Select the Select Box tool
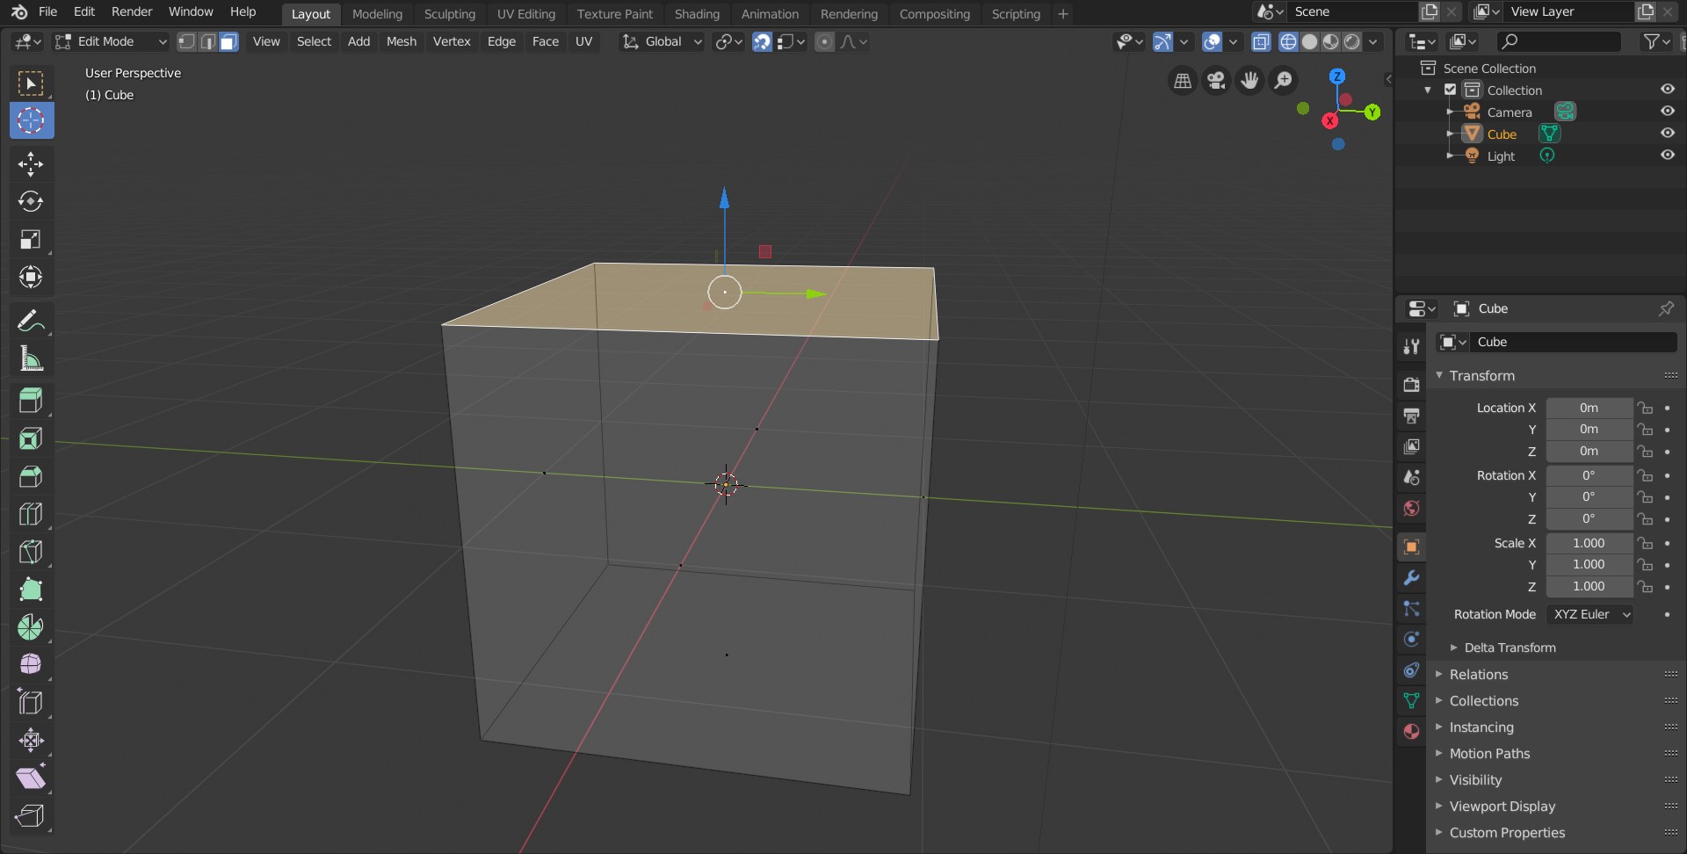 point(31,83)
